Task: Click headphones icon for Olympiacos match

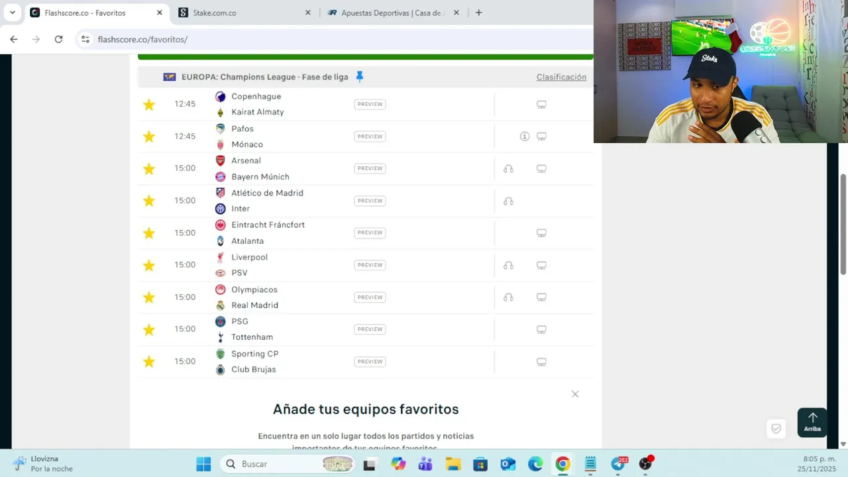Action: coord(508,297)
